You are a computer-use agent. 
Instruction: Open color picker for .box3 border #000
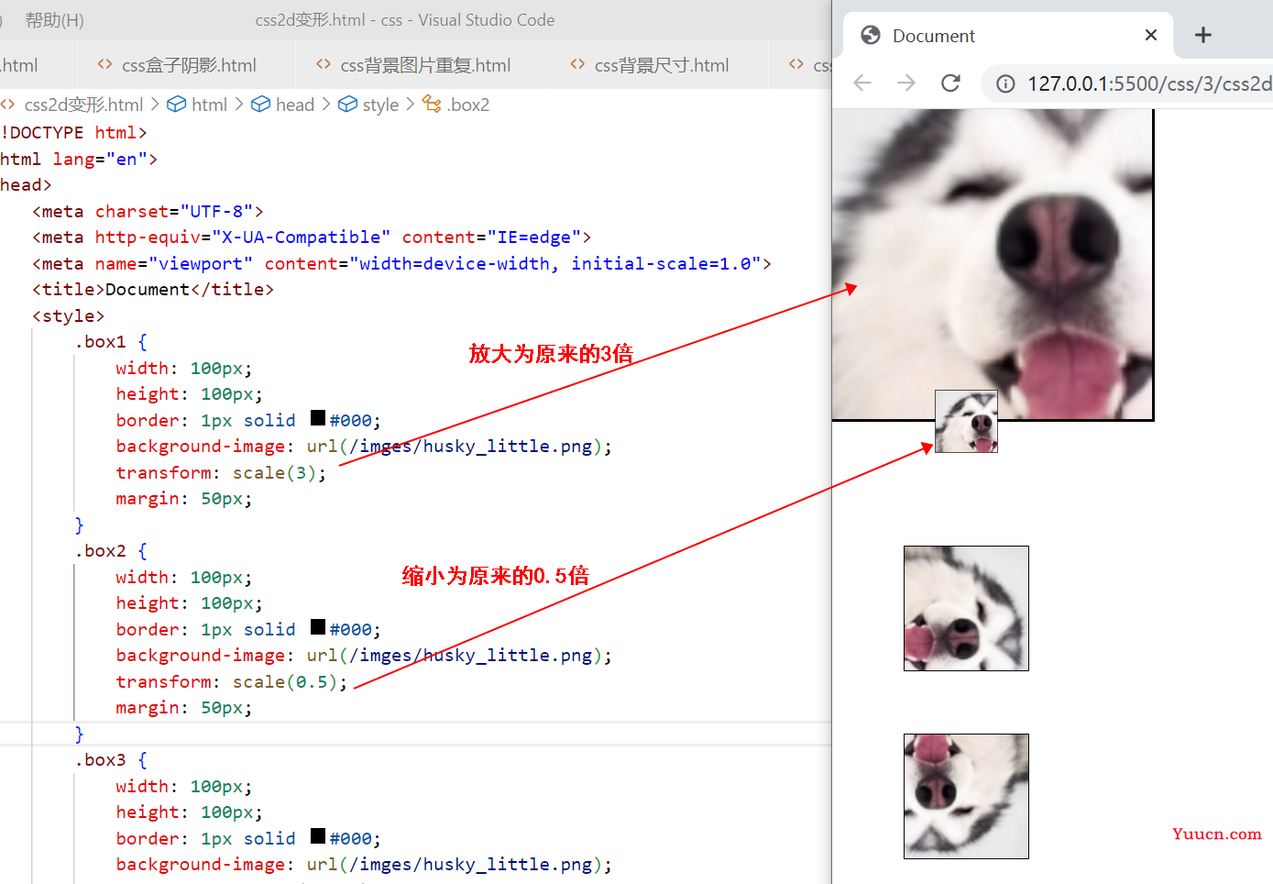(318, 836)
